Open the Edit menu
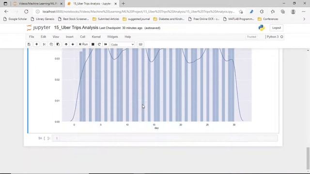 (x=43, y=37)
